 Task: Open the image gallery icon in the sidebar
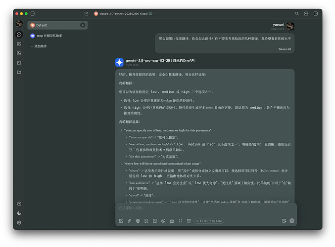[19, 44]
